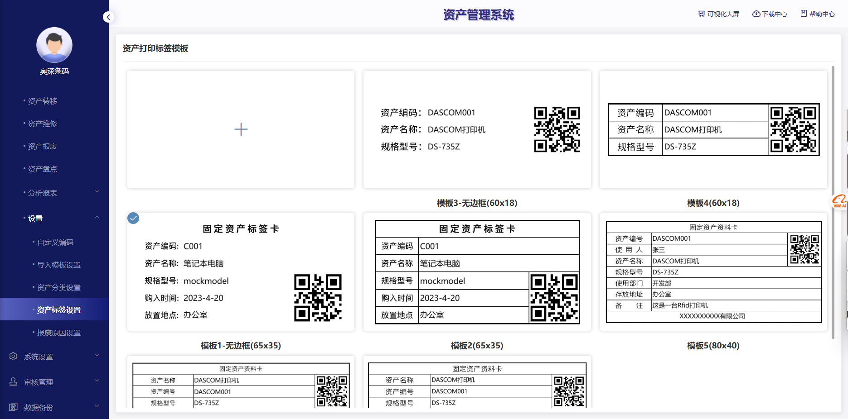The image size is (848, 419).
Task: Open 自定义编码 settings page
Action: [x=55, y=243]
